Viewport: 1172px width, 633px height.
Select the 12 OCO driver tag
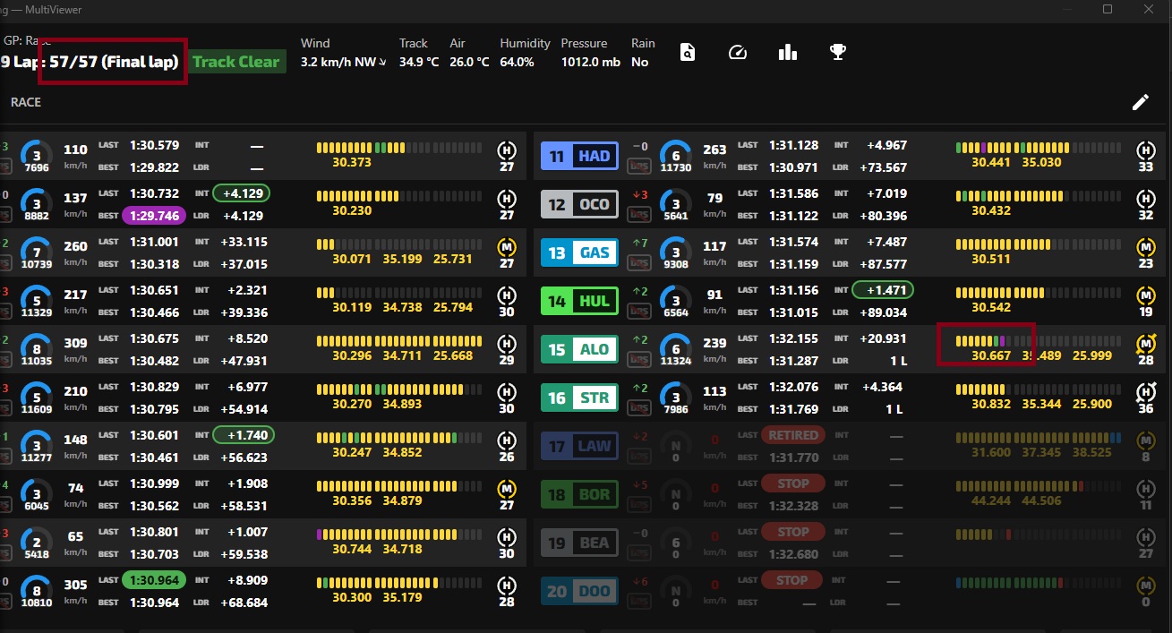[x=579, y=204]
